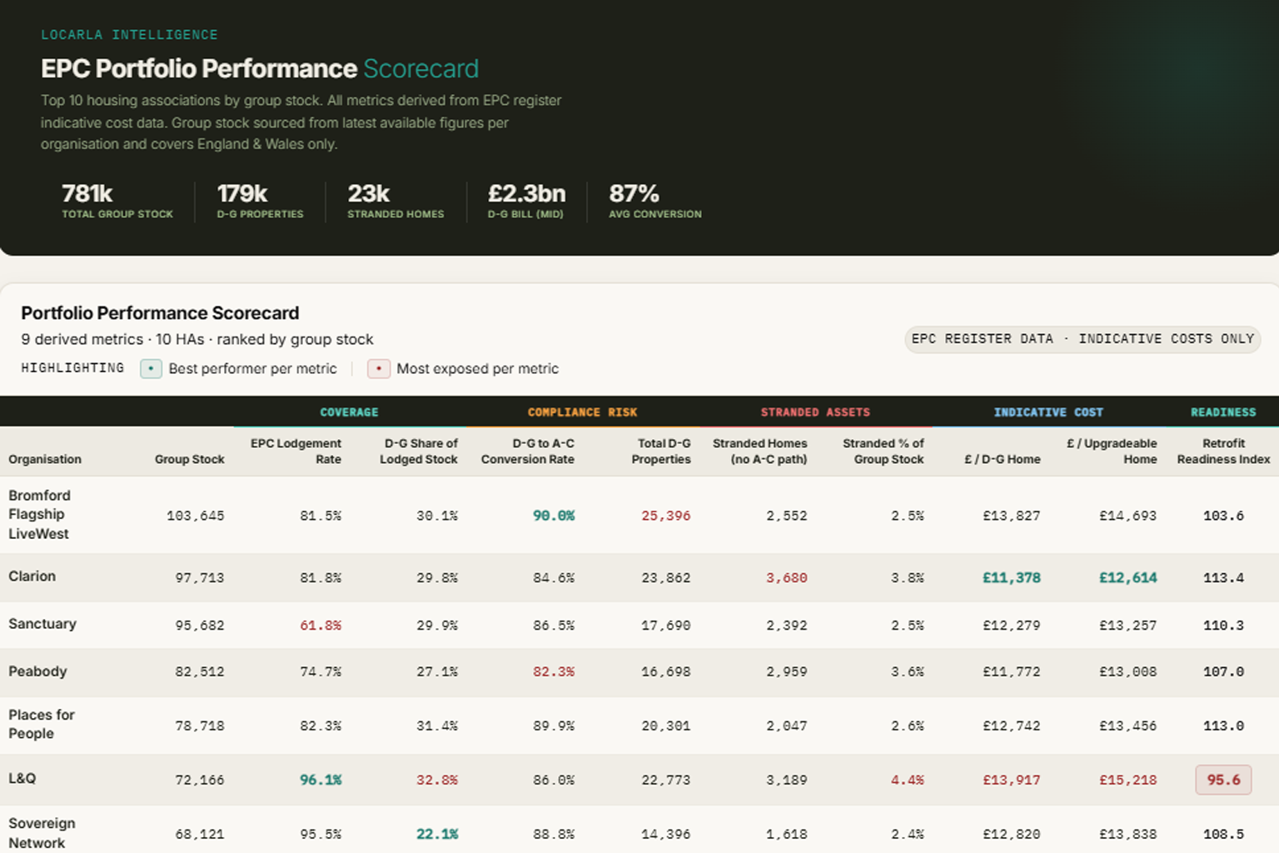1279x853 pixels.
Task: Click Sovereign Network's 1,618 stranded homes
Action: (x=787, y=835)
